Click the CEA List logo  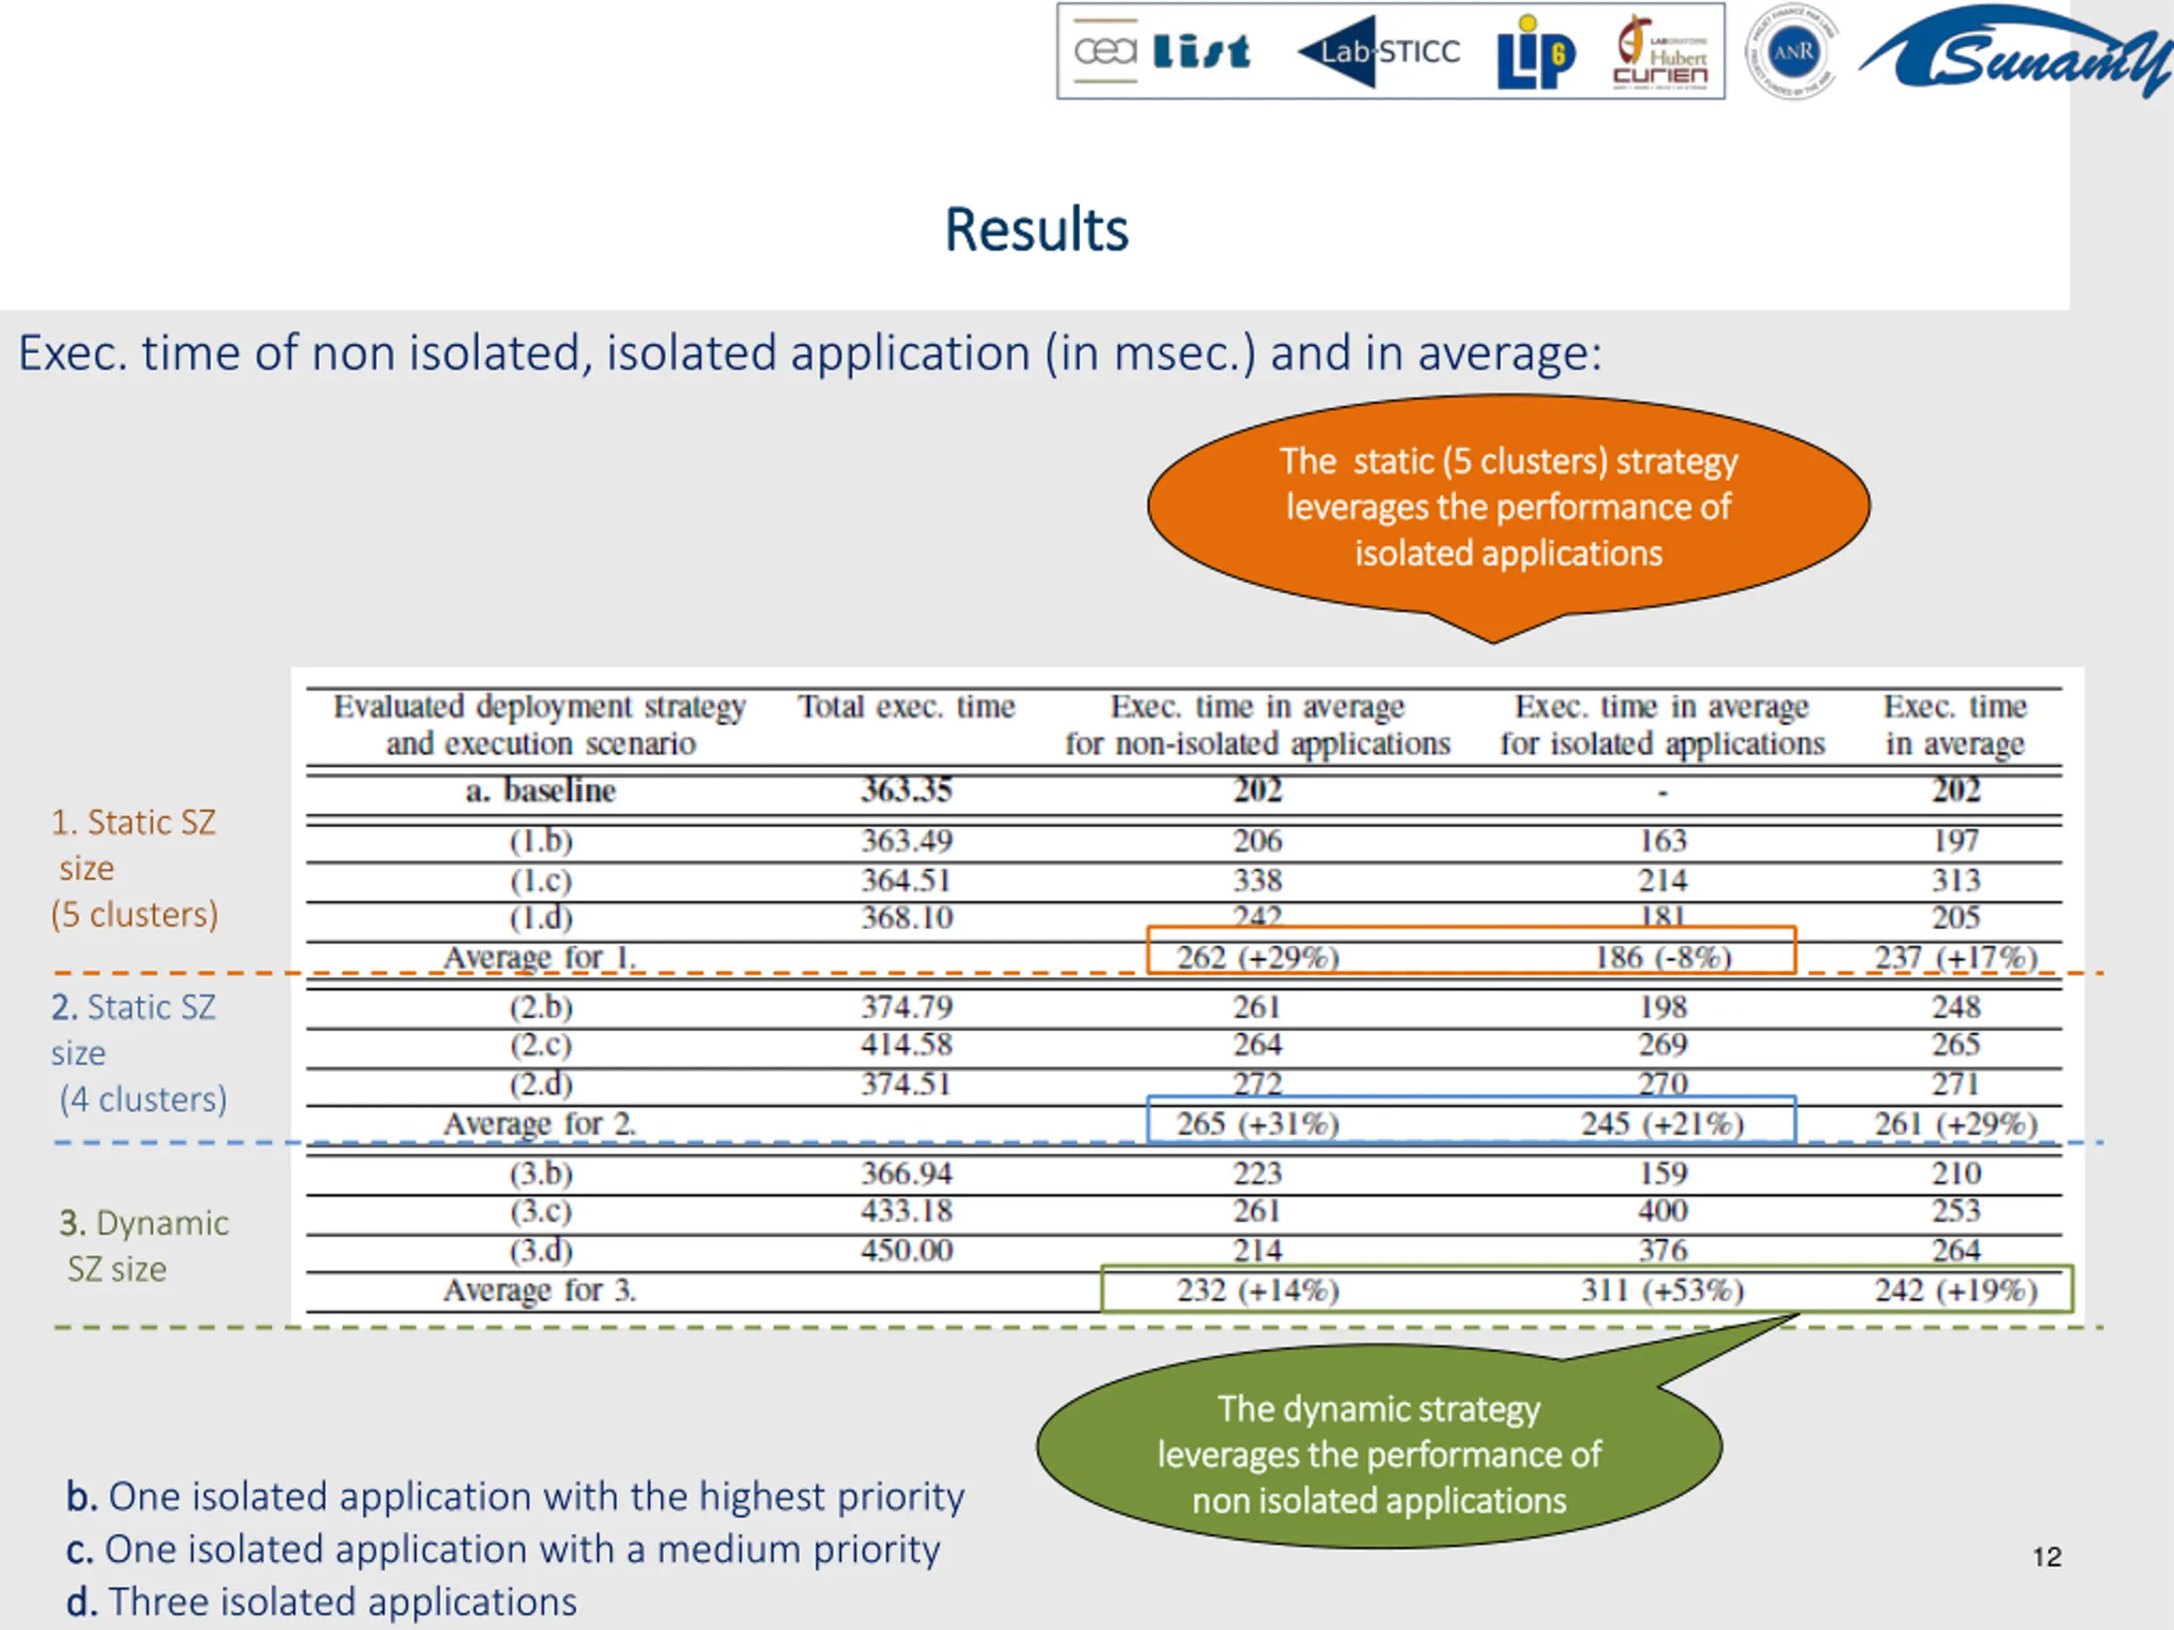(x=1161, y=50)
